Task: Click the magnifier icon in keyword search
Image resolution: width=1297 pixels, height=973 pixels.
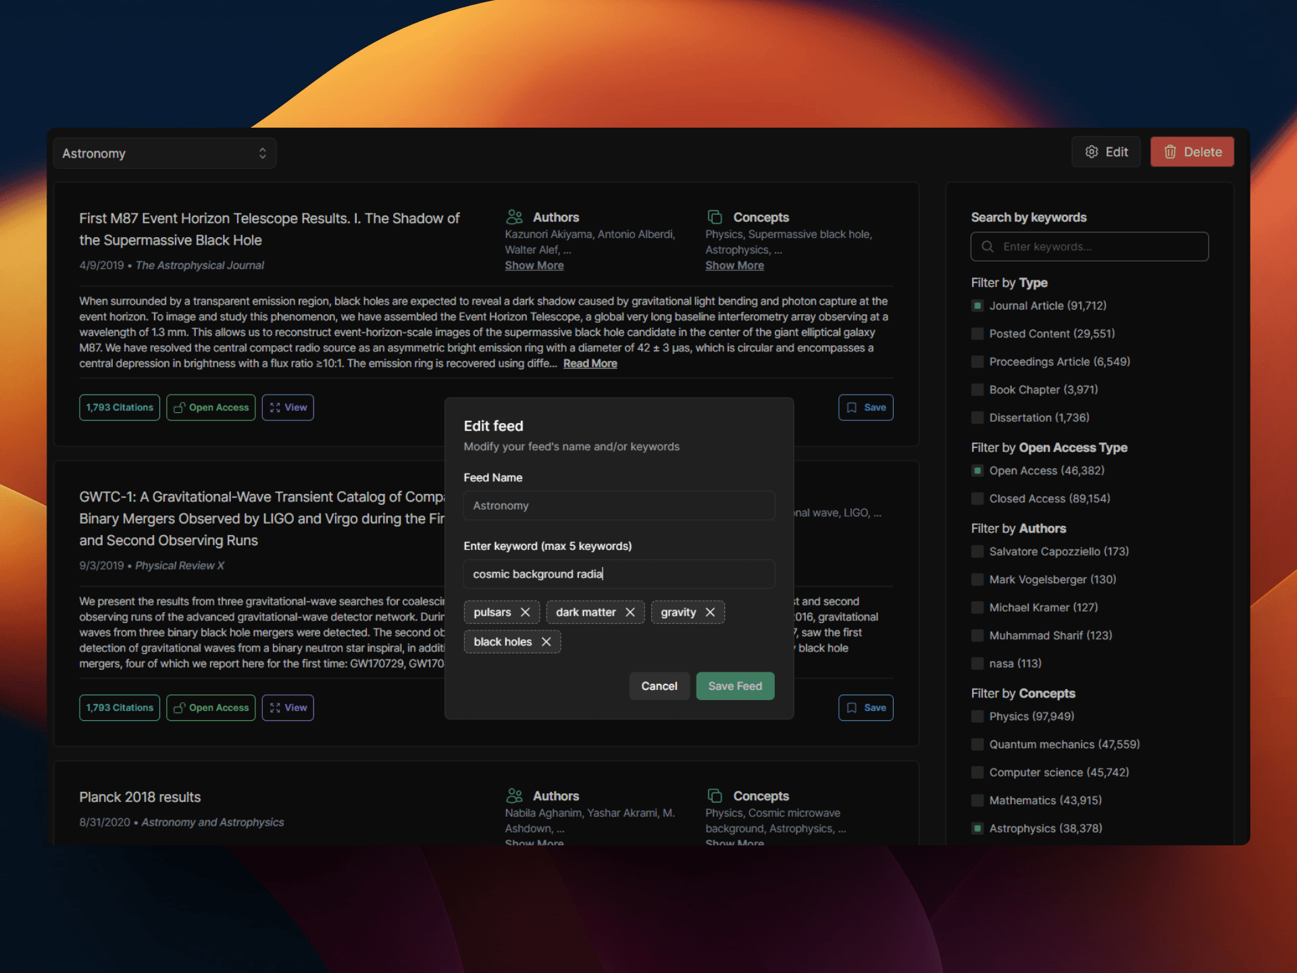Action: (988, 247)
